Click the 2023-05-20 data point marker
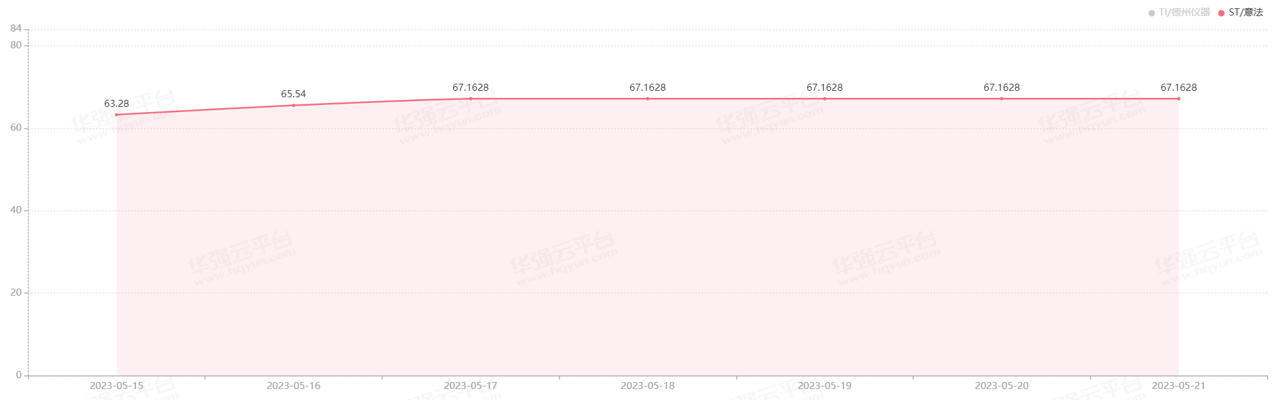The width and height of the screenshot is (1284, 400). coord(1002,99)
